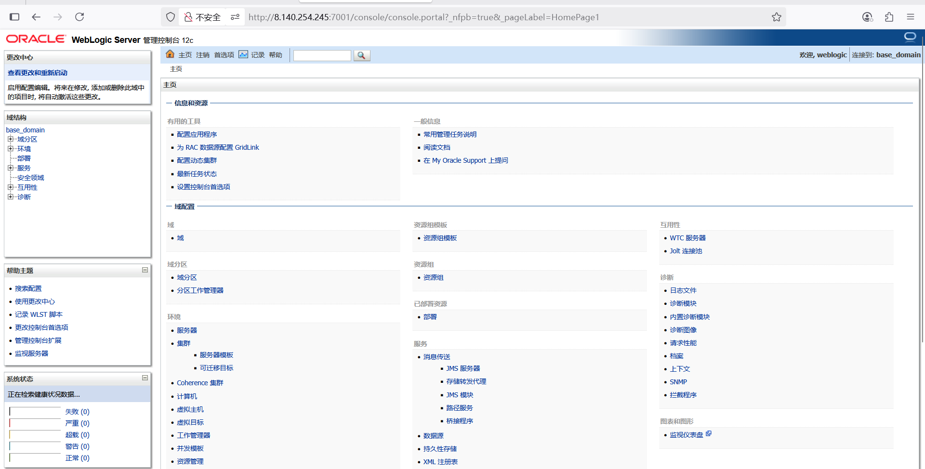925x469 pixels.
Task: Click the 主页 breadcrumb
Action: pos(176,69)
